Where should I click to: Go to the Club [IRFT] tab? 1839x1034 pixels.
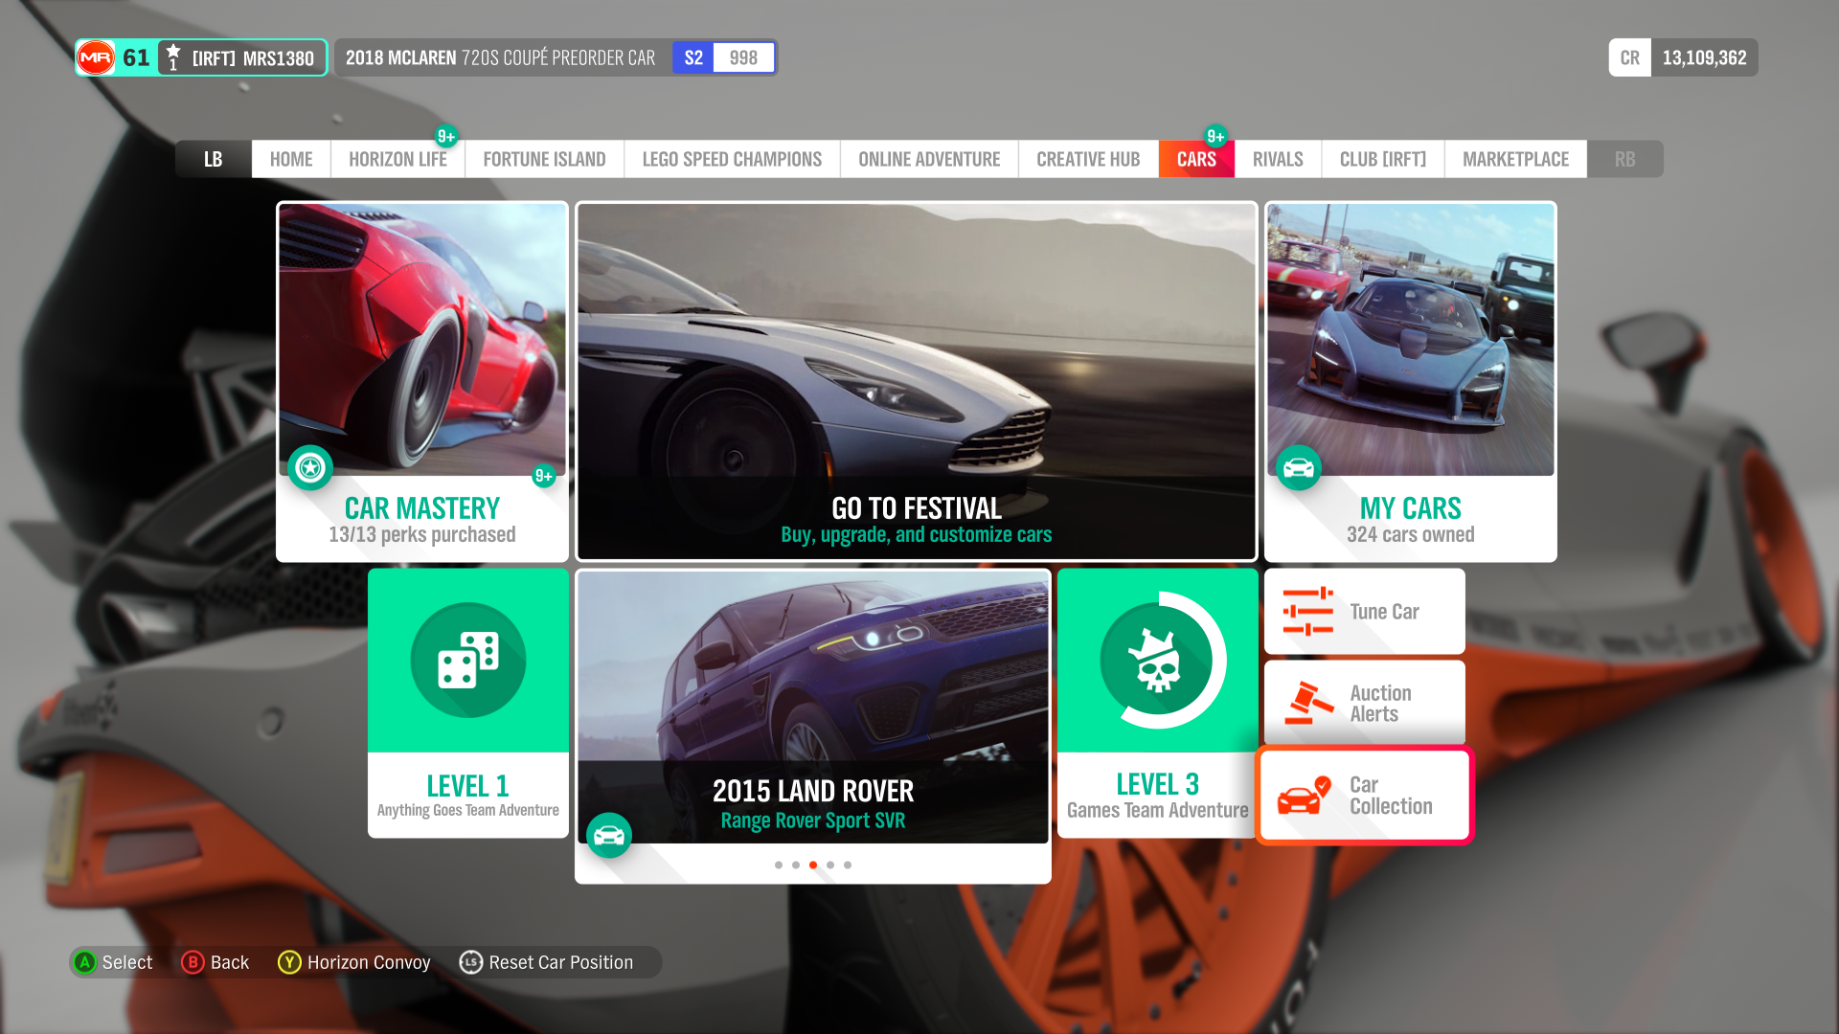pos(1383,159)
